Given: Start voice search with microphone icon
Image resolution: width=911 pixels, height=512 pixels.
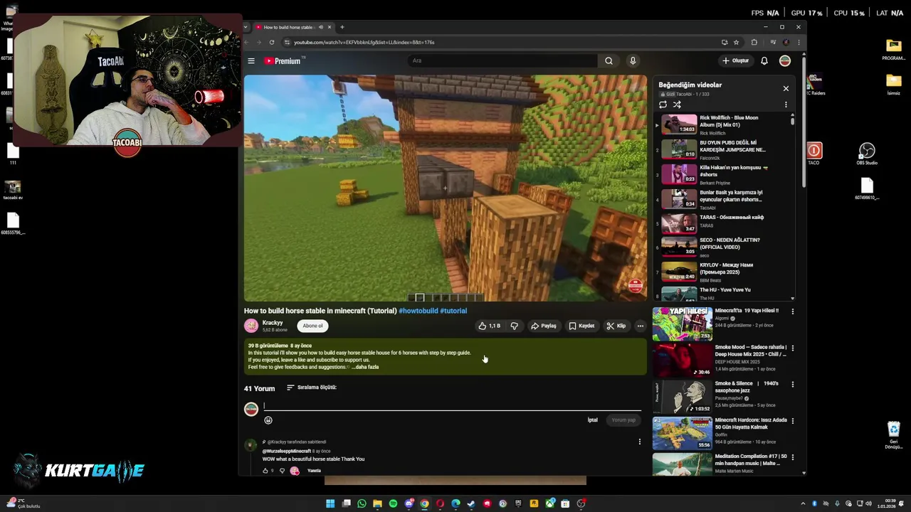Looking at the screenshot, I should point(633,61).
